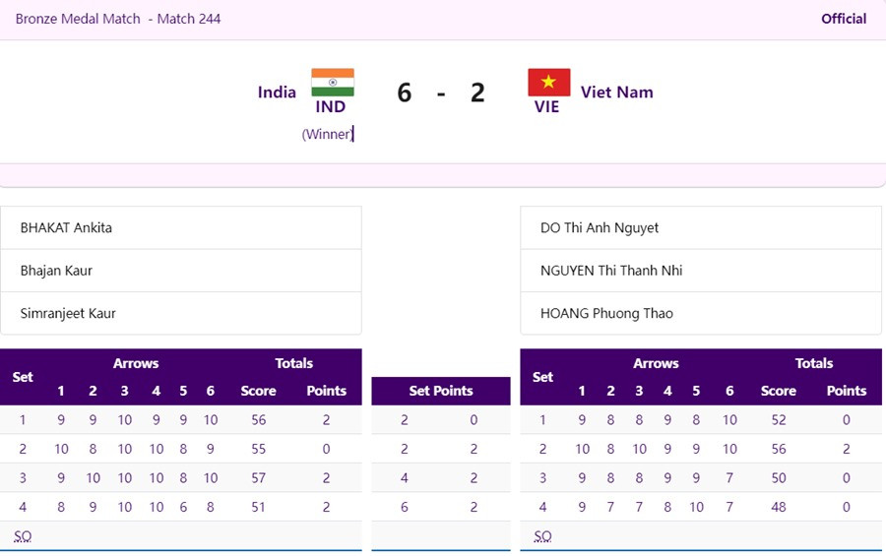
Task: Click Viet Nam's SO shoot-off row label
Action: tap(542, 536)
